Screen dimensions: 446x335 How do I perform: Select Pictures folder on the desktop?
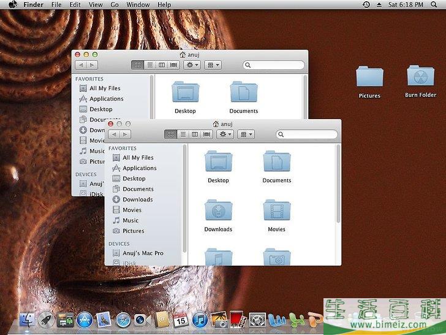pos(369,82)
